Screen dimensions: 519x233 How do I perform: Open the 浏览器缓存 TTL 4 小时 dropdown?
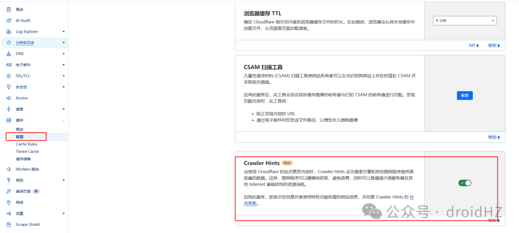tap(465, 21)
